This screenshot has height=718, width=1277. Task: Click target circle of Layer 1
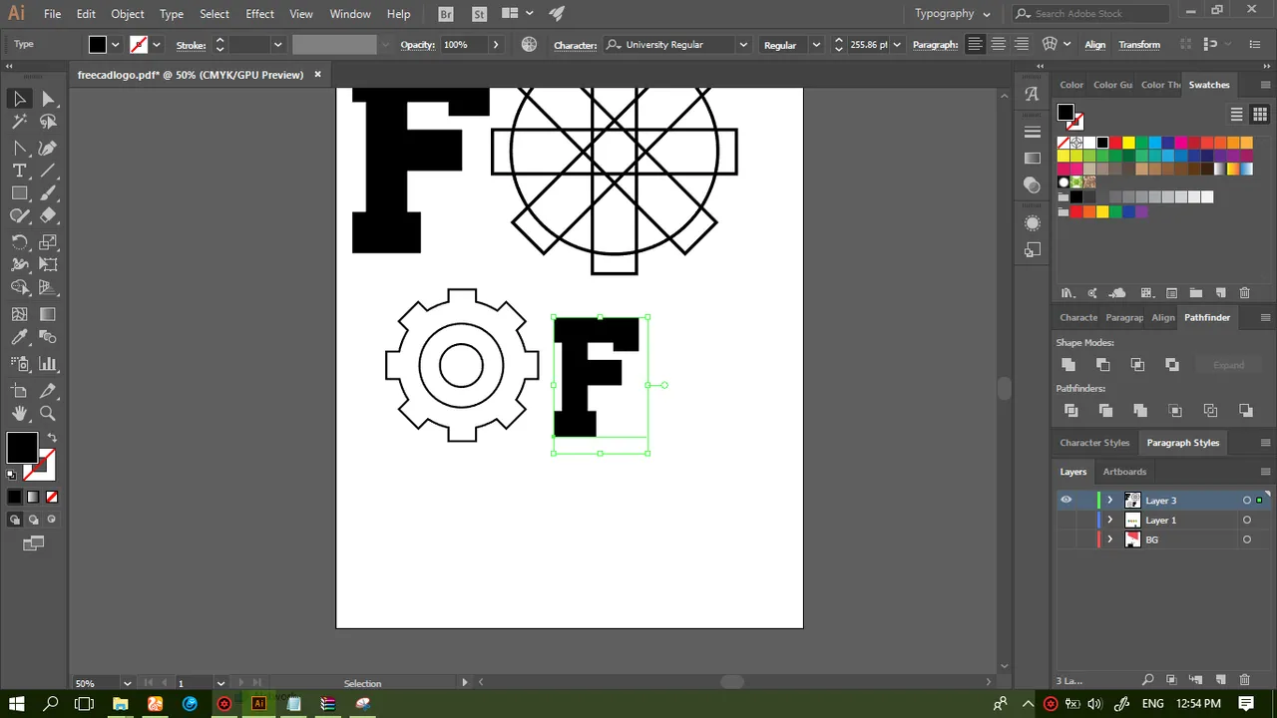(x=1247, y=521)
